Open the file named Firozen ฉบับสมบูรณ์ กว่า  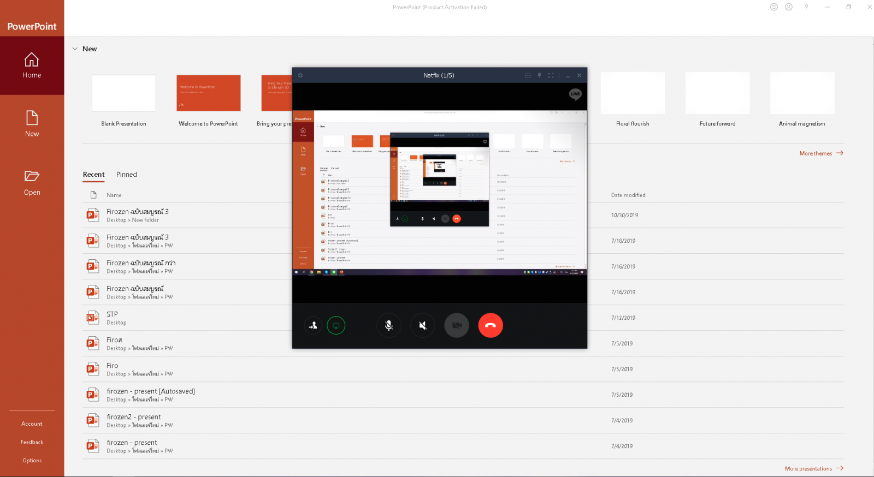(463, 267)
